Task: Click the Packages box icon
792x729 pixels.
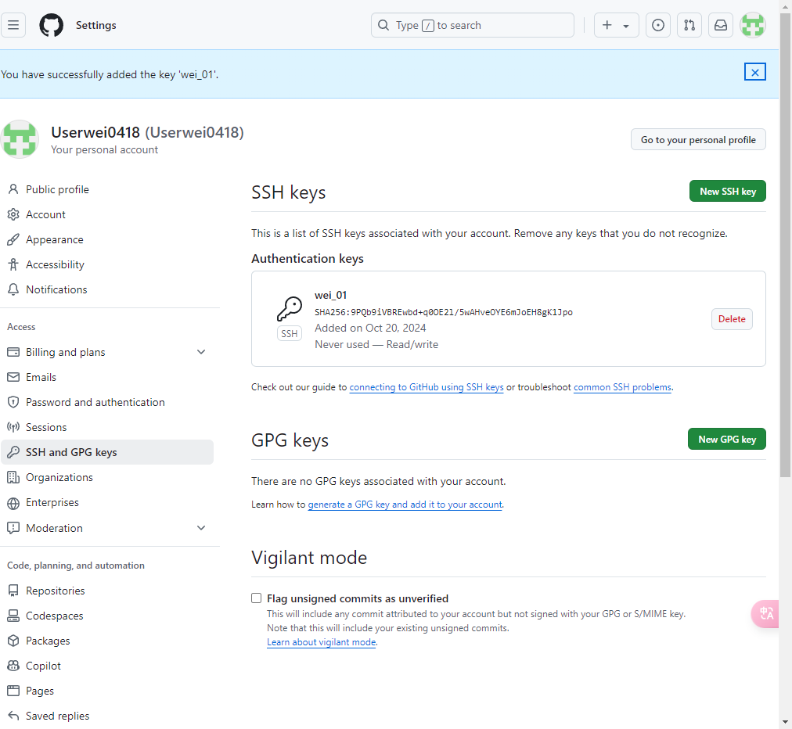Action: coord(13,641)
